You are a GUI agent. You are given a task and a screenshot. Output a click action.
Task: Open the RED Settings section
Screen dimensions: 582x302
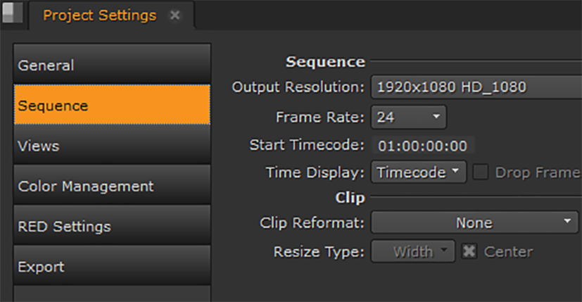111,227
